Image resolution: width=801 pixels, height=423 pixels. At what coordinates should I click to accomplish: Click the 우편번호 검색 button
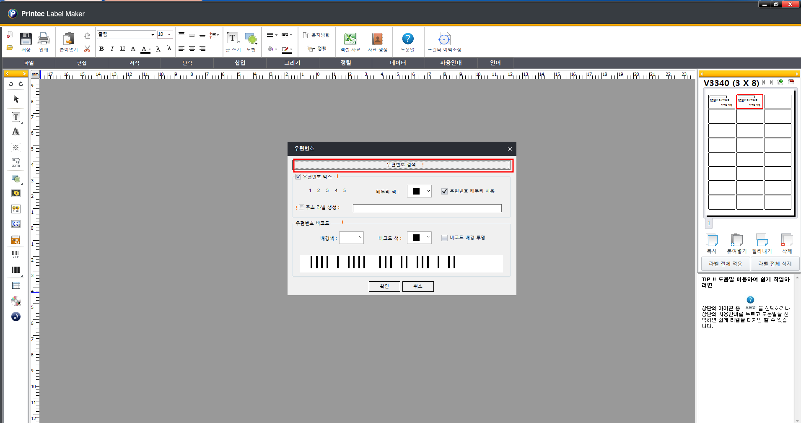[x=402, y=165]
